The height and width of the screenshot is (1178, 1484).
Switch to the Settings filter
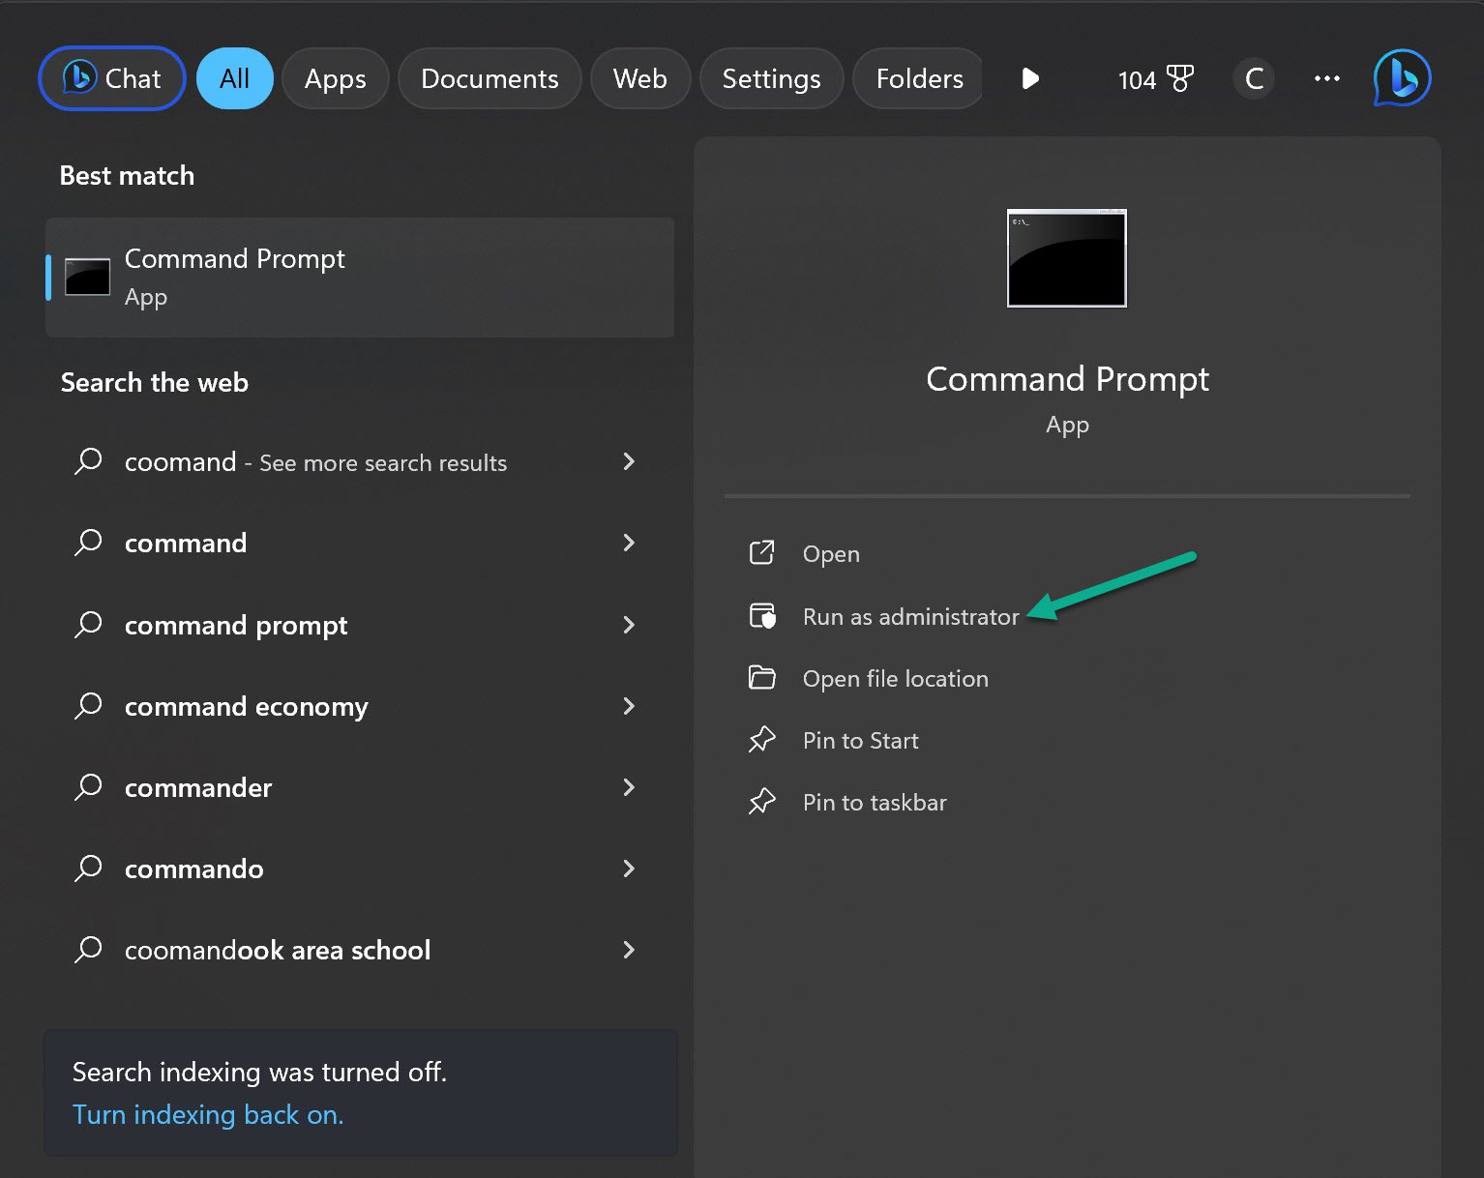(x=771, y=78)
